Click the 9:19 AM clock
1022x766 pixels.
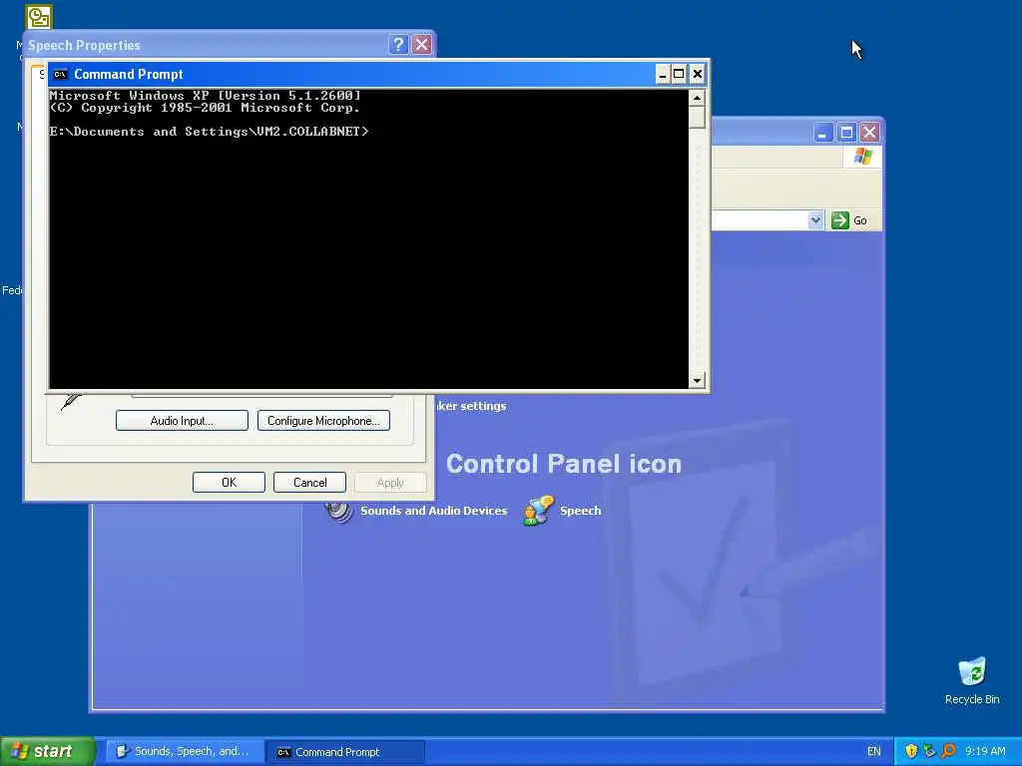point(985,751)
